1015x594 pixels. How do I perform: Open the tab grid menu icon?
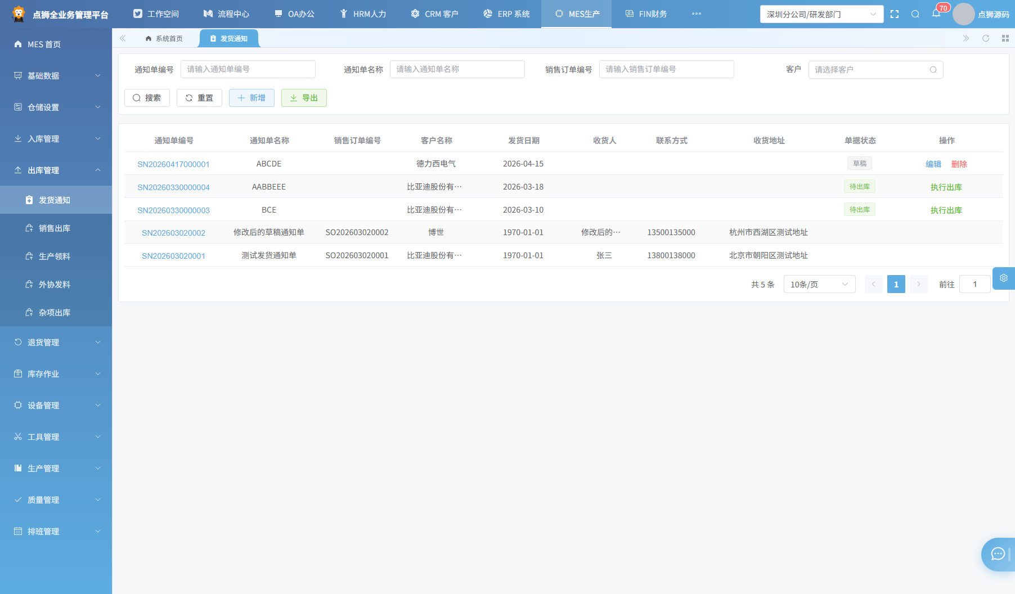click(1005, 38)
